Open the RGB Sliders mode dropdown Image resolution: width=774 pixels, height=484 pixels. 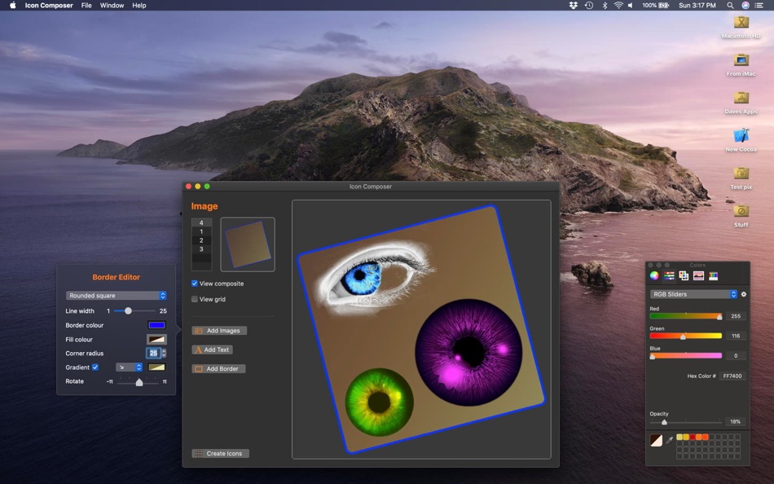693,294
